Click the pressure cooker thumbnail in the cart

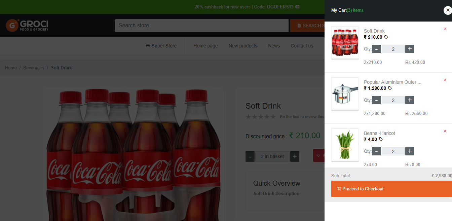click(345, 94)
